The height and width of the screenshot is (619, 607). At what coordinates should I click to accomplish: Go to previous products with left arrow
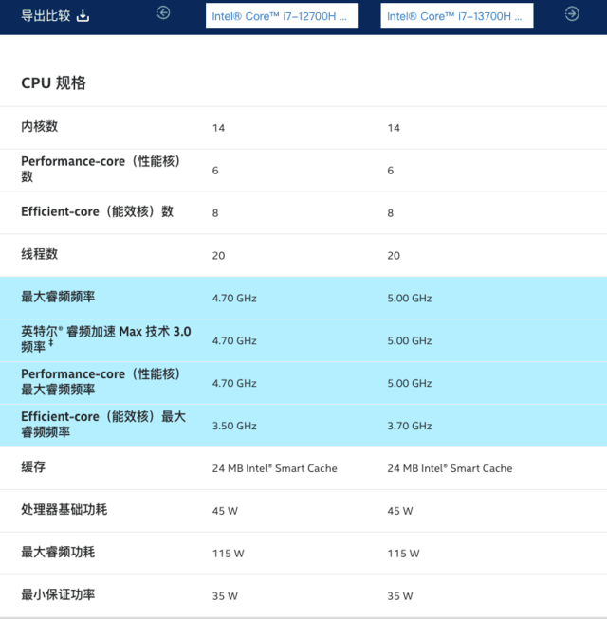tap(163, 13)
